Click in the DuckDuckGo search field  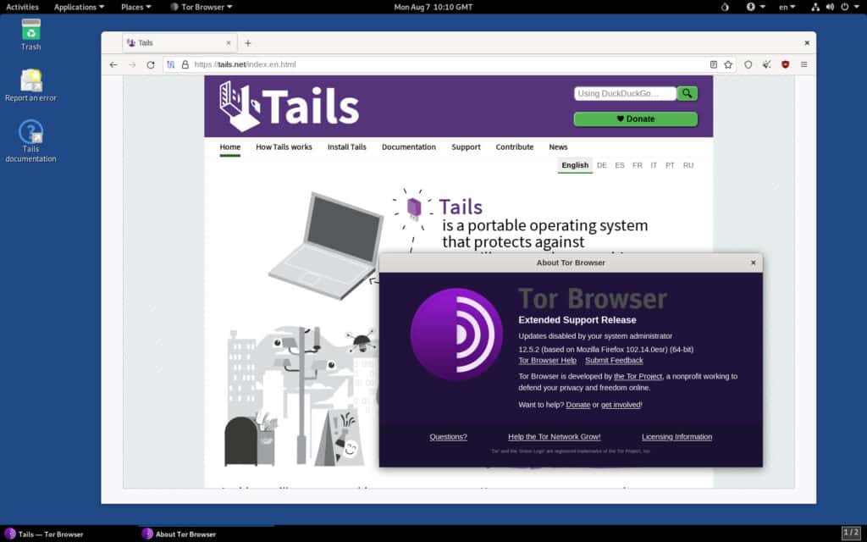click(624, 93)
